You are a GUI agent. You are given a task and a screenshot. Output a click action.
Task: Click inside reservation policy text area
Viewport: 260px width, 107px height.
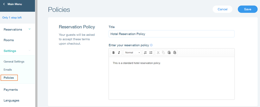point(171,78)
